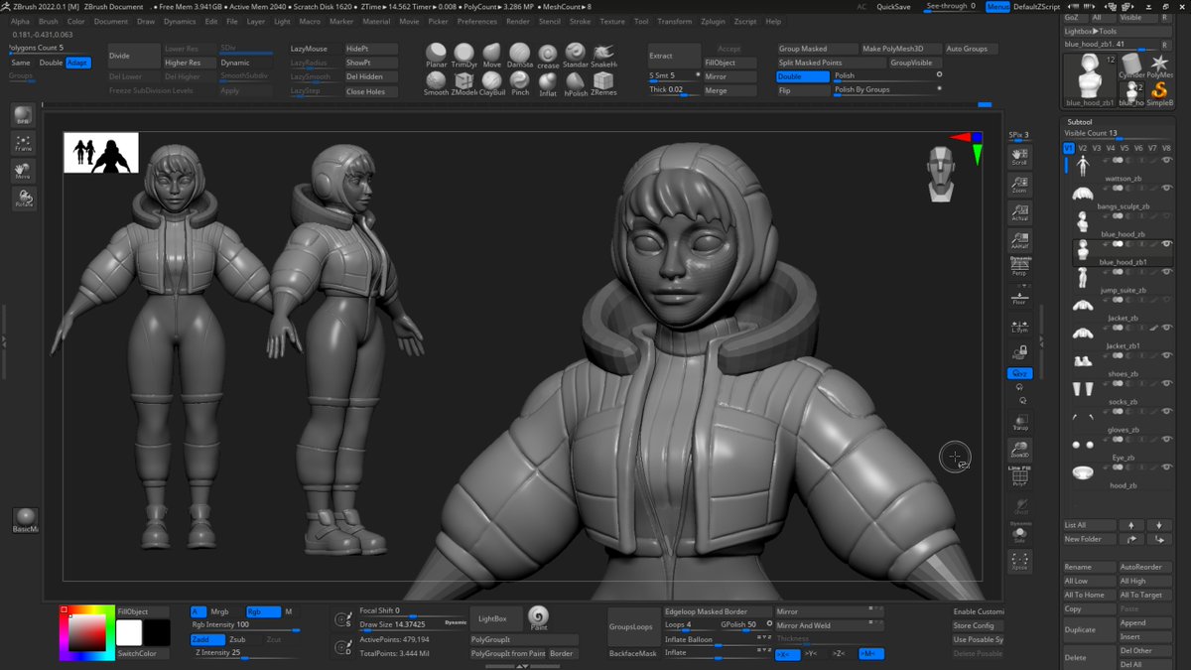Select the SnakeHook brush

pos(603,55)
